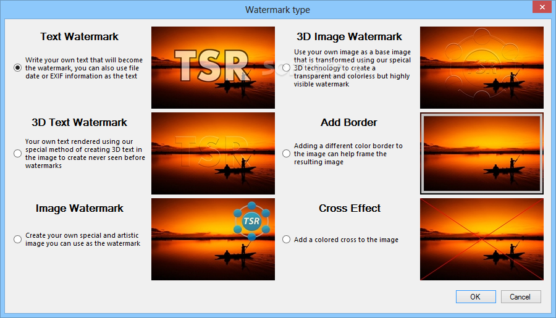Select the 3D Image Watermark radio button
This screenshot has height=318, width=556.
(286, 68)
